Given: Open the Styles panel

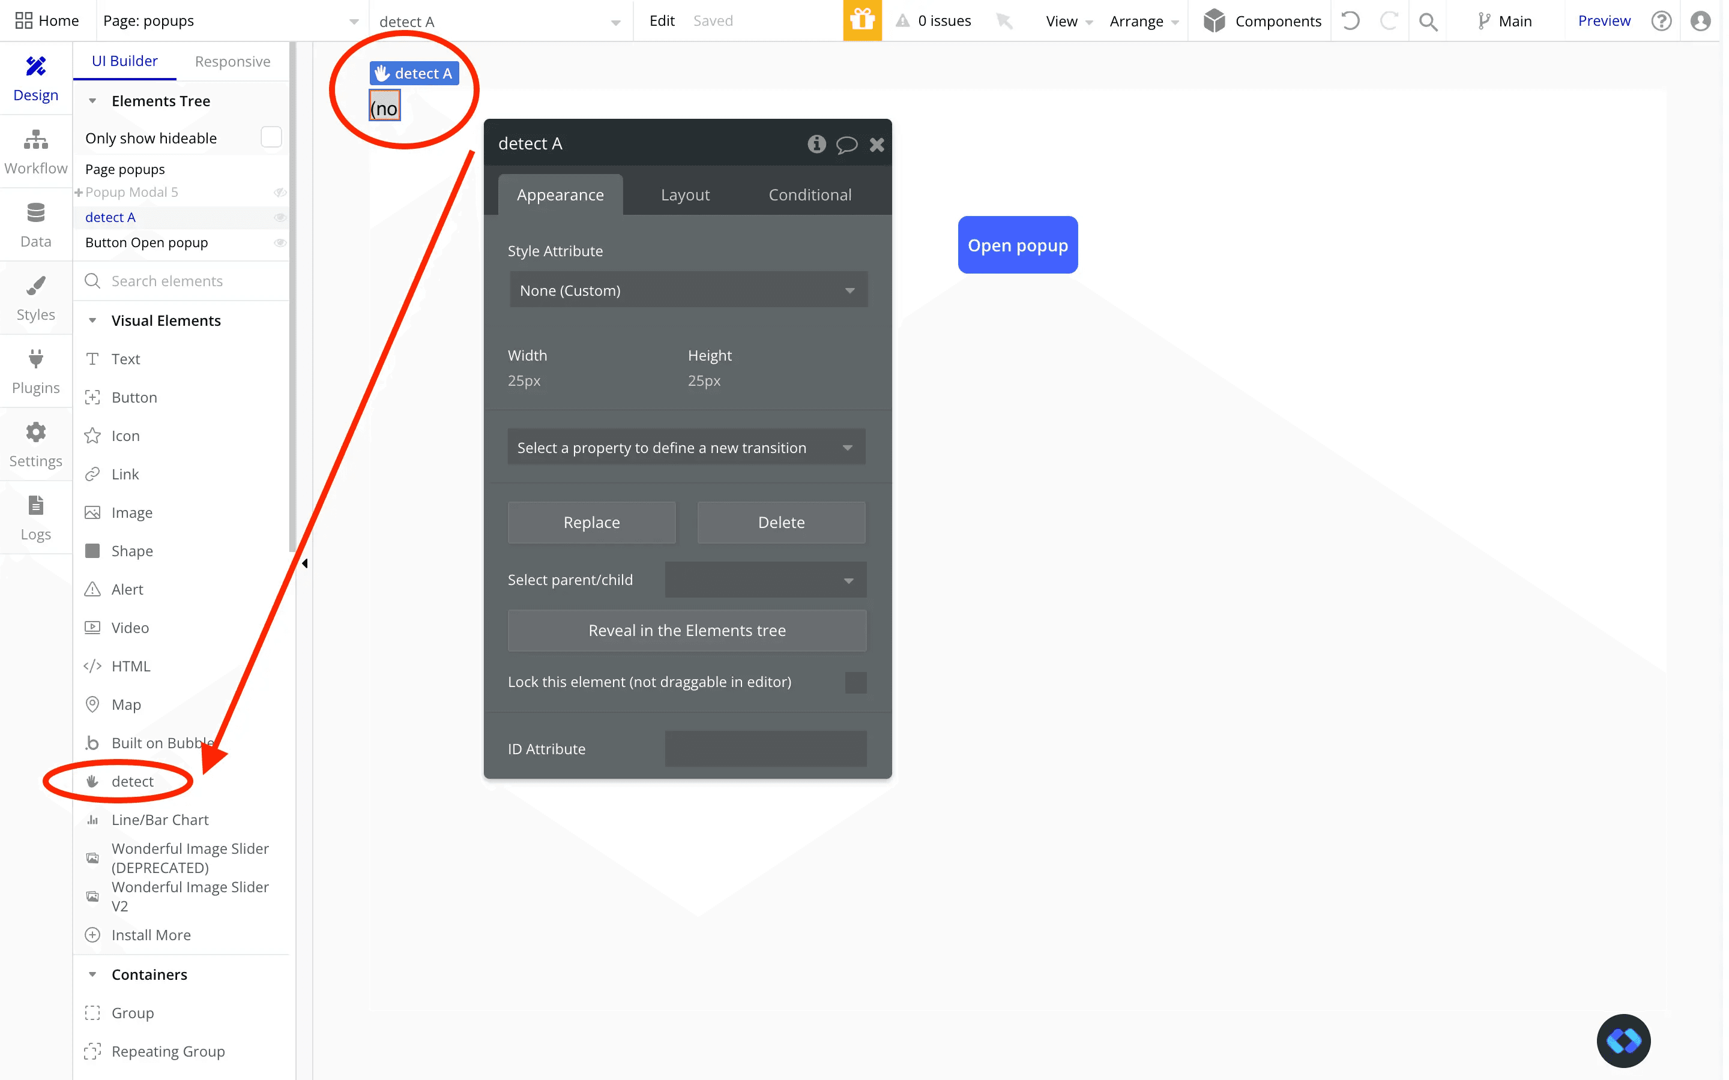Looking at the screenshot, I should pyautogui.click(x=36, y=298).
